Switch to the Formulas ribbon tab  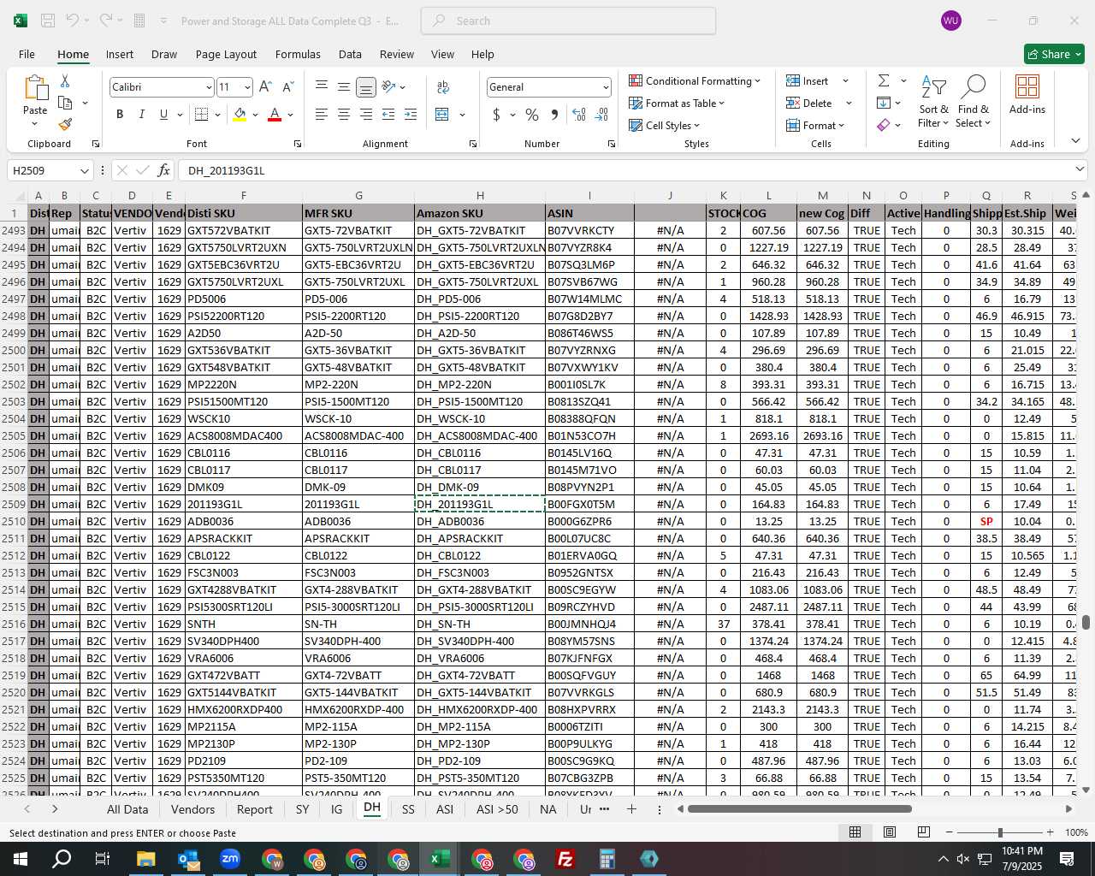(298, 54)
